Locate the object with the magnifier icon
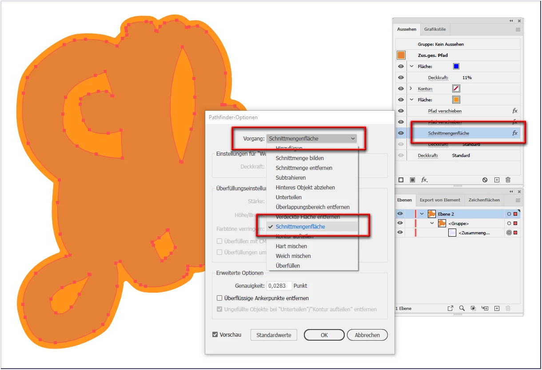The image size is (542, 370). 462,308
